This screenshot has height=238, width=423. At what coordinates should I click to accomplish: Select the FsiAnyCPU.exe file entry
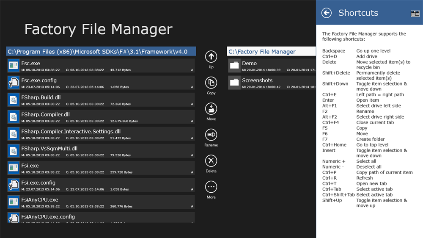tap(102, 202)
